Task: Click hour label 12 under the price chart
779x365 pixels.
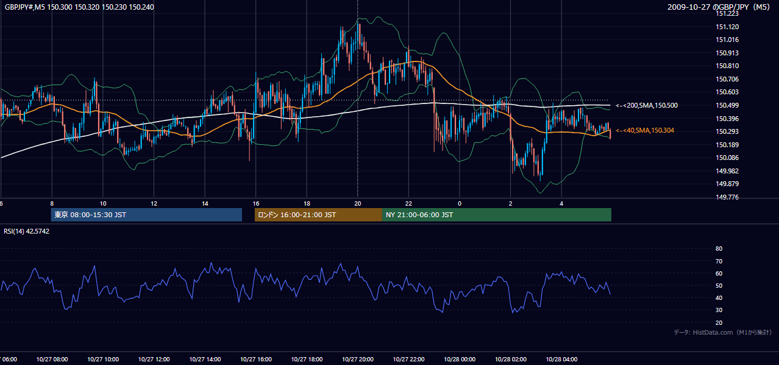Action: click(154, 203)
